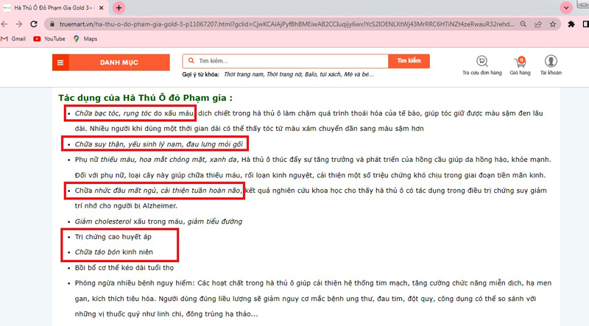Expand the tab search chevron at top right
Image resolution: width=589 pixels, height=326 pixels.
(566, 7)
